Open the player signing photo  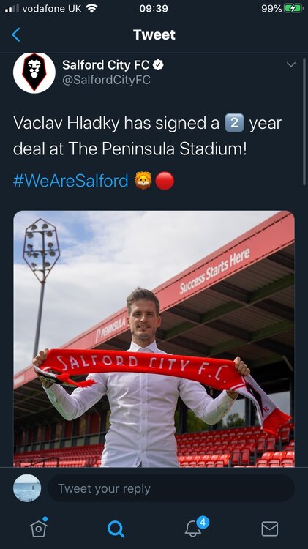pos(154,339)
